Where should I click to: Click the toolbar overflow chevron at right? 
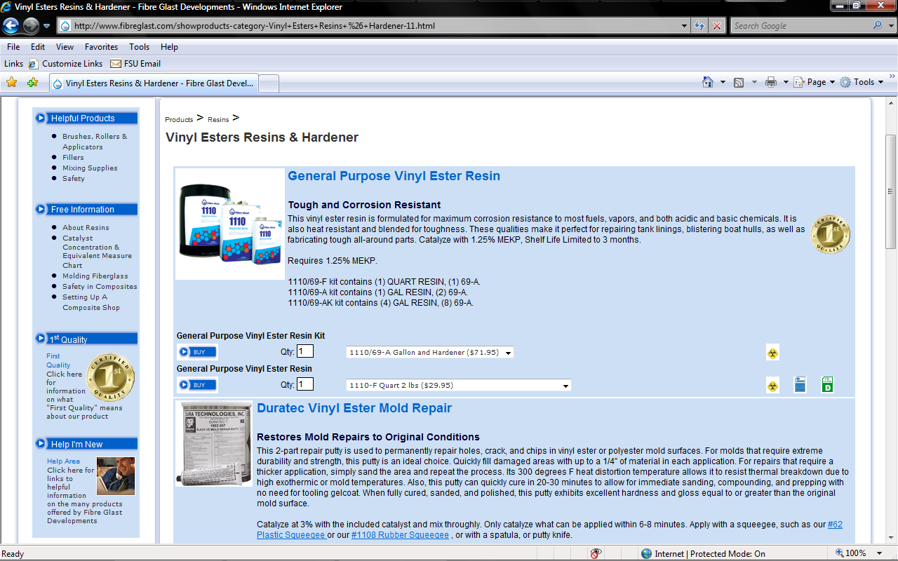pos(892,77)
